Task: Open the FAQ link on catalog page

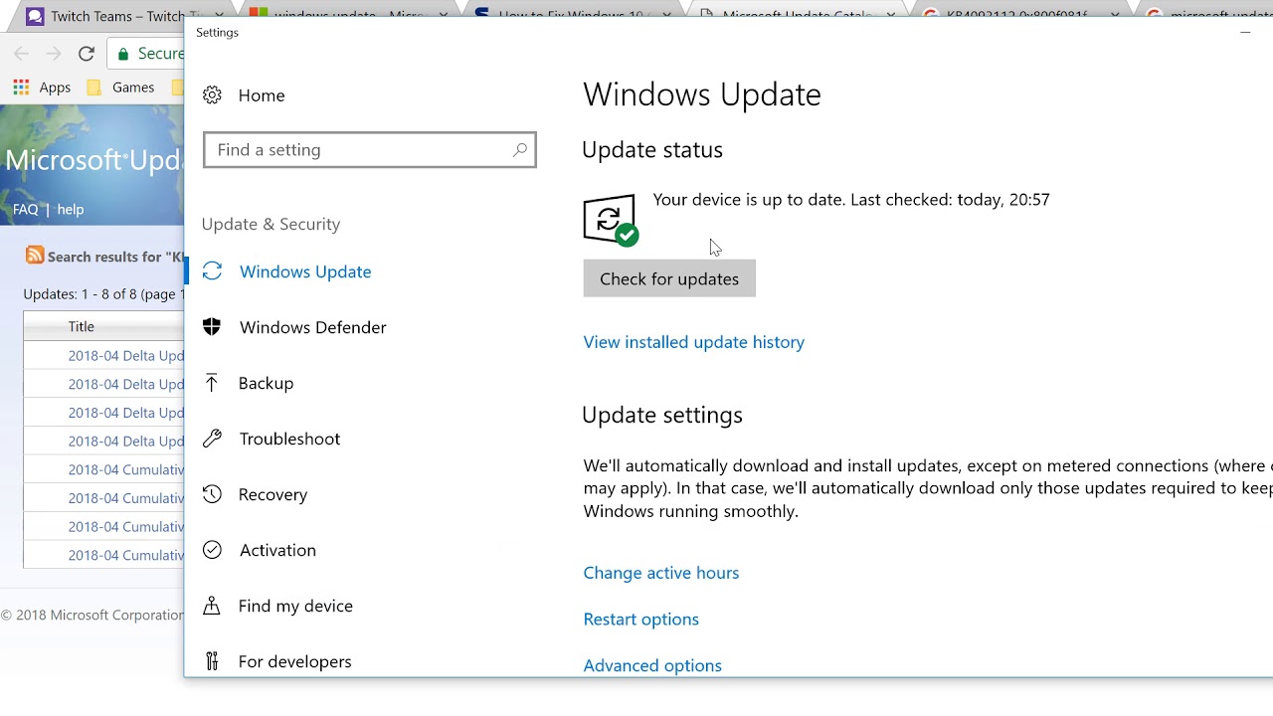Action: [x=25, y=210]
